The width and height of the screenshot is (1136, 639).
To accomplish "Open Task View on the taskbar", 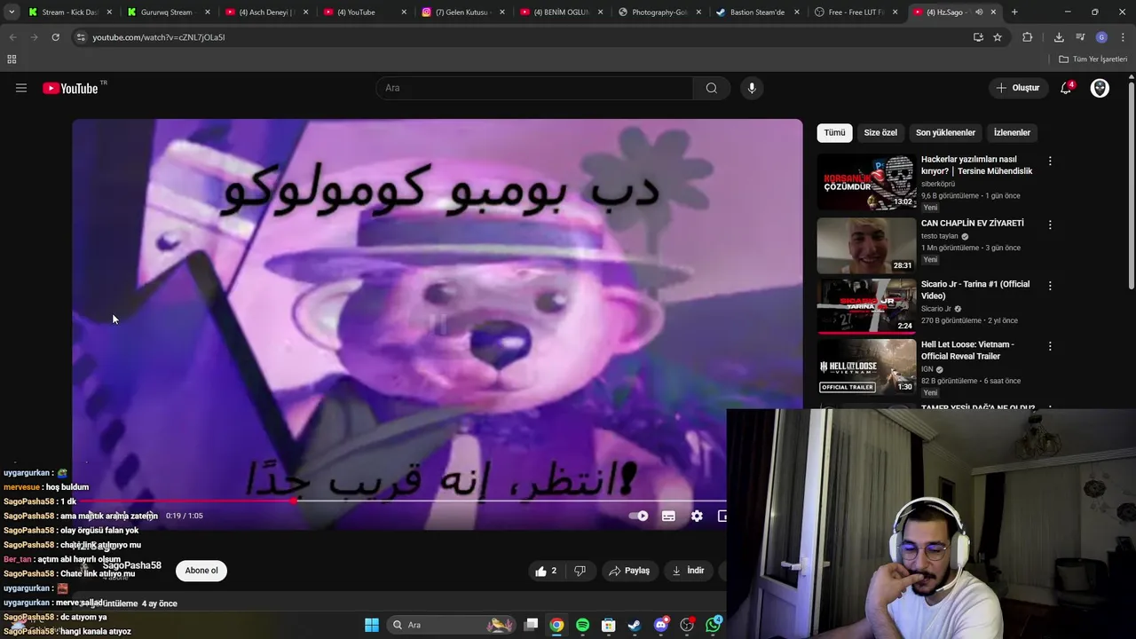I will point(531,625).
